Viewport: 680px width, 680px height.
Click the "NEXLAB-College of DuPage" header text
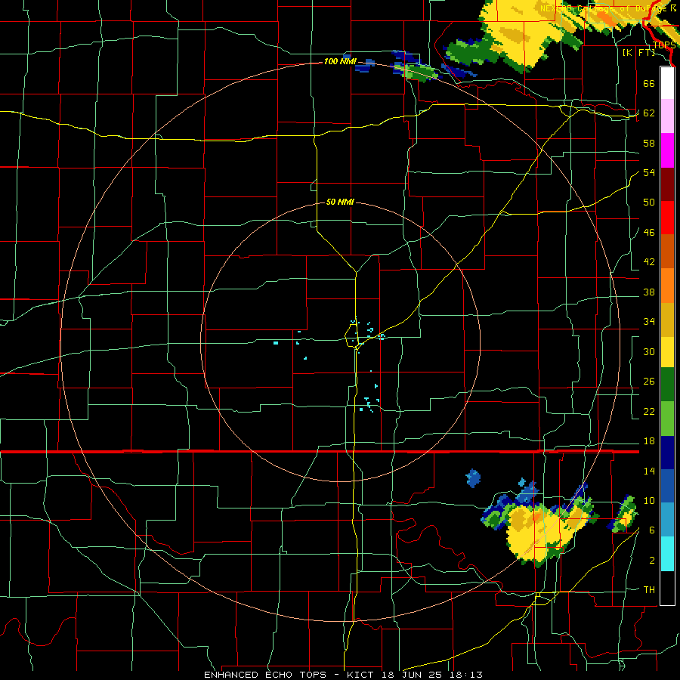[x=604, y=8]
